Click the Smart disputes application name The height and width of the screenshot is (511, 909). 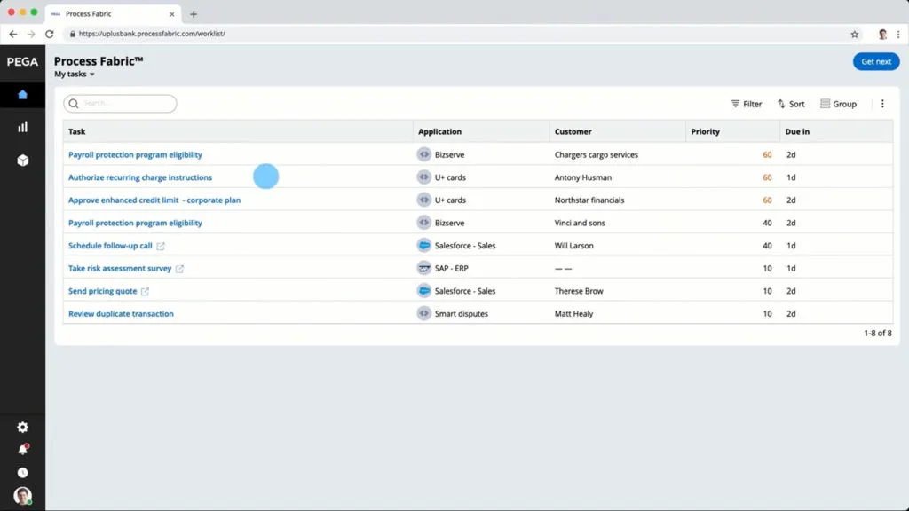coord(462,313)
